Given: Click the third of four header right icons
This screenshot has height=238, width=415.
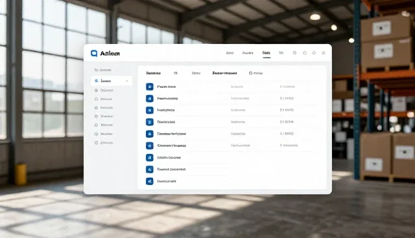Looking at the screenshot, I should tap(314, 53).
